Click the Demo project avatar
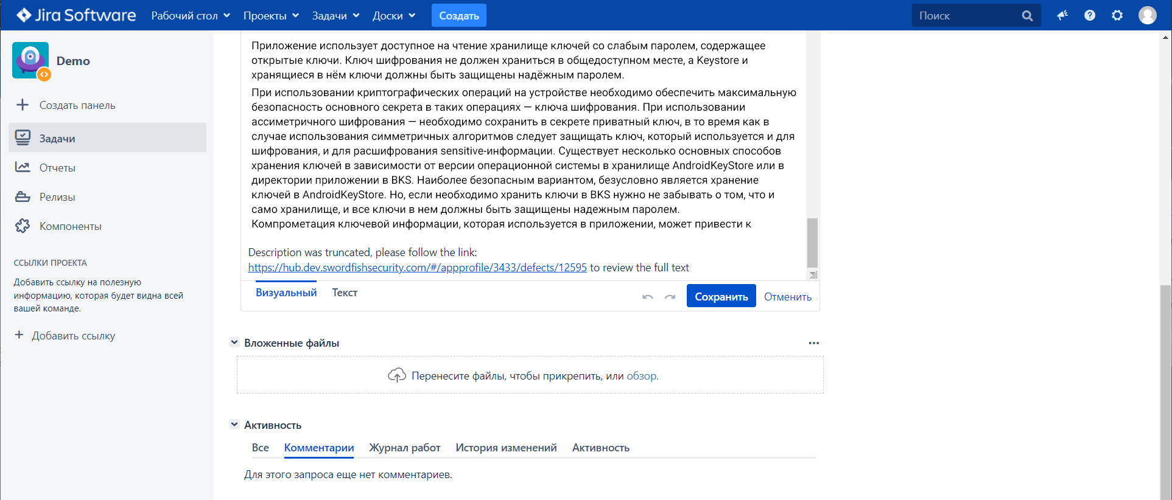 [30, 61]
